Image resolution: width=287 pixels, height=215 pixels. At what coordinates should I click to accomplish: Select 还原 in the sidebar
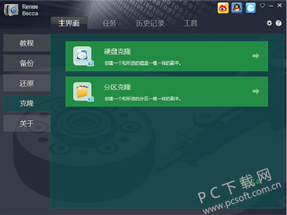click(x=27, y=83)
